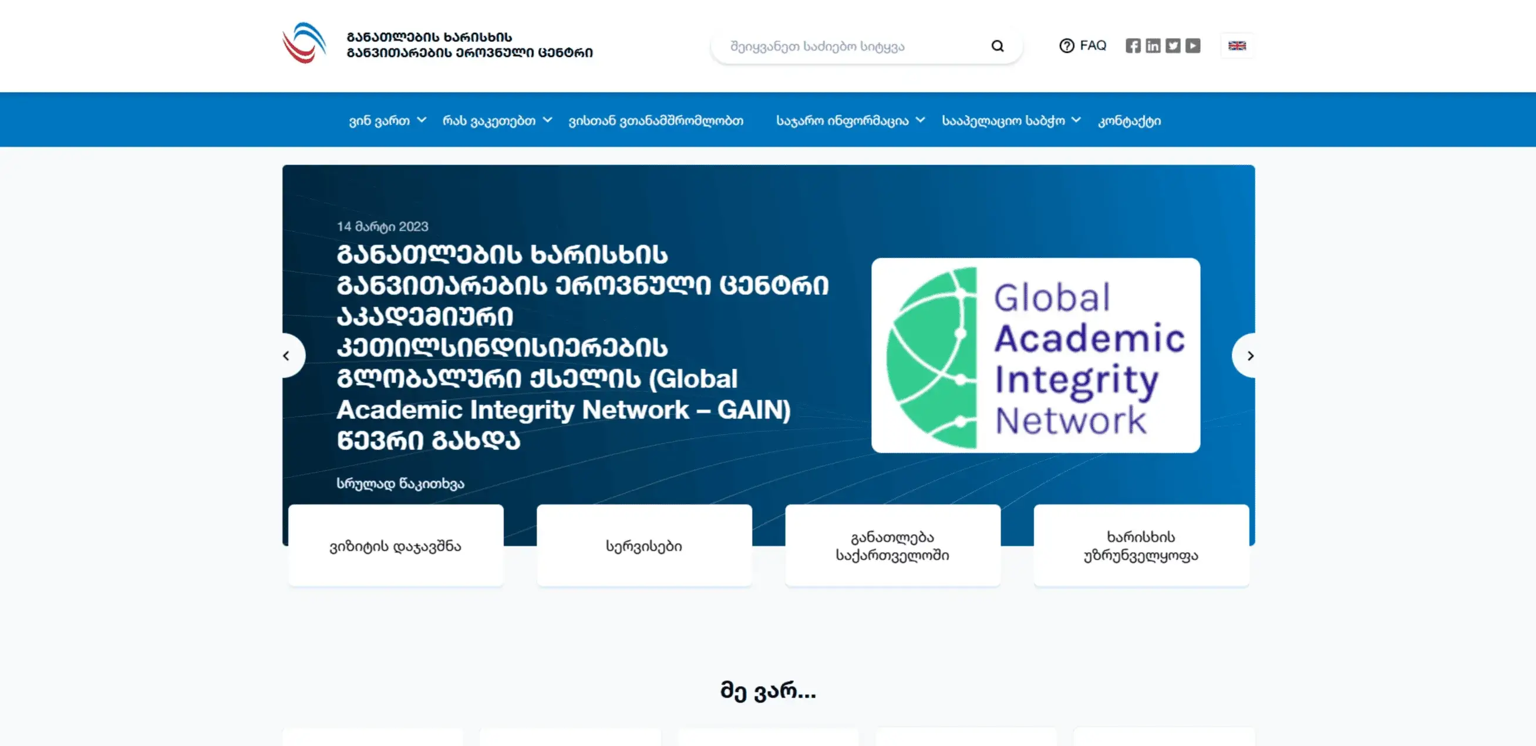1536x746 pixels.
Task: Open the Twitter page icon
Action: (x=1173, y=46)
